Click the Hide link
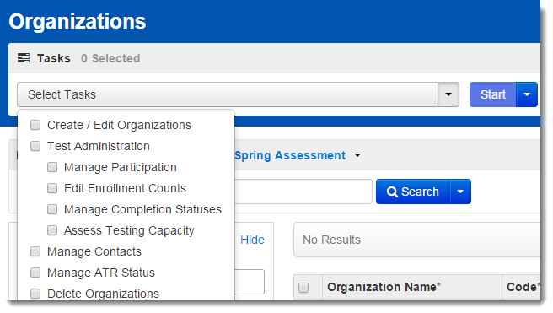Image resolution: width=553 pixels, height=313 pixels. click(x=252, y=240)
